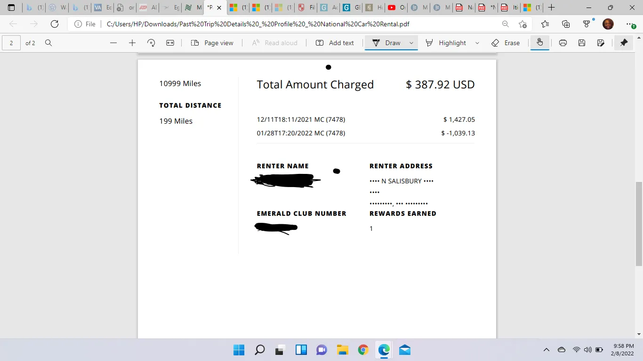Image resolution: width=643 pixels, height=361 pixels.
Task: Click the save icon in PDF toolbar
Action: [x=582, y=43]
